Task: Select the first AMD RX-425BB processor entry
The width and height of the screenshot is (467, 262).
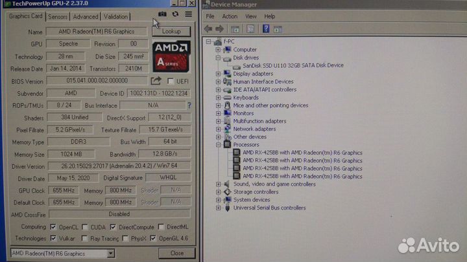Action: click(302, 153)
